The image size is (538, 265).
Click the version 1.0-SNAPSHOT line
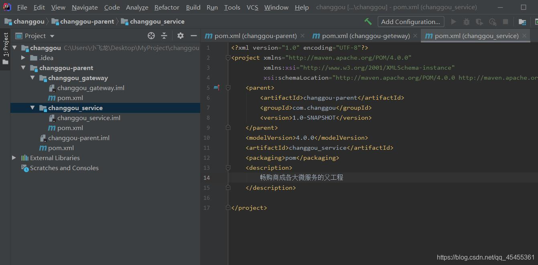tap(316, 118)
